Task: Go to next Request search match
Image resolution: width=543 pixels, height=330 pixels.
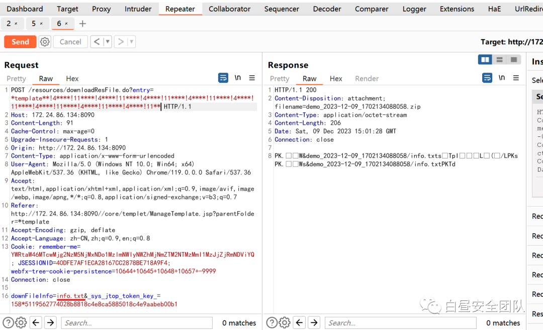Action: pyautogui.click(x=51, y=323)
